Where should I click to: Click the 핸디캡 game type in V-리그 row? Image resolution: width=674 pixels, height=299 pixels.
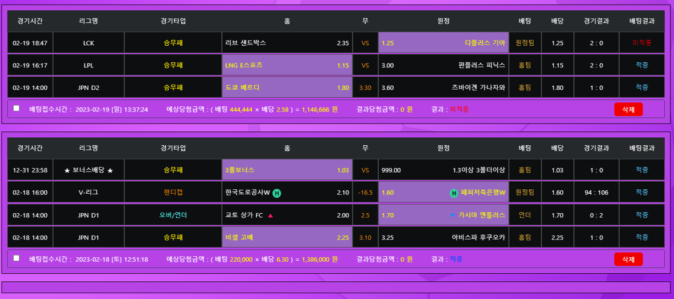pos(173,193)
